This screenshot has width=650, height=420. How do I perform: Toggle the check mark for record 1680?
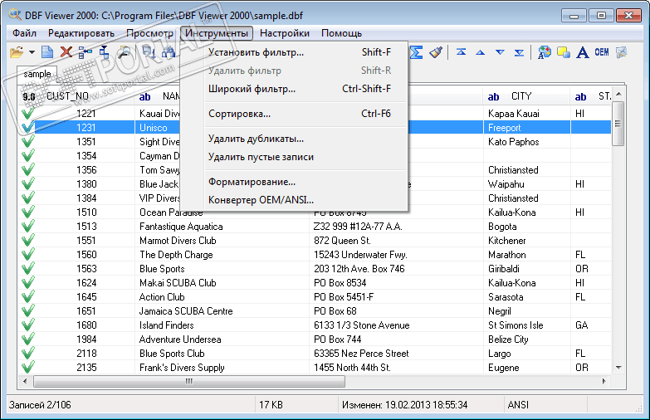tap(27, 325)
